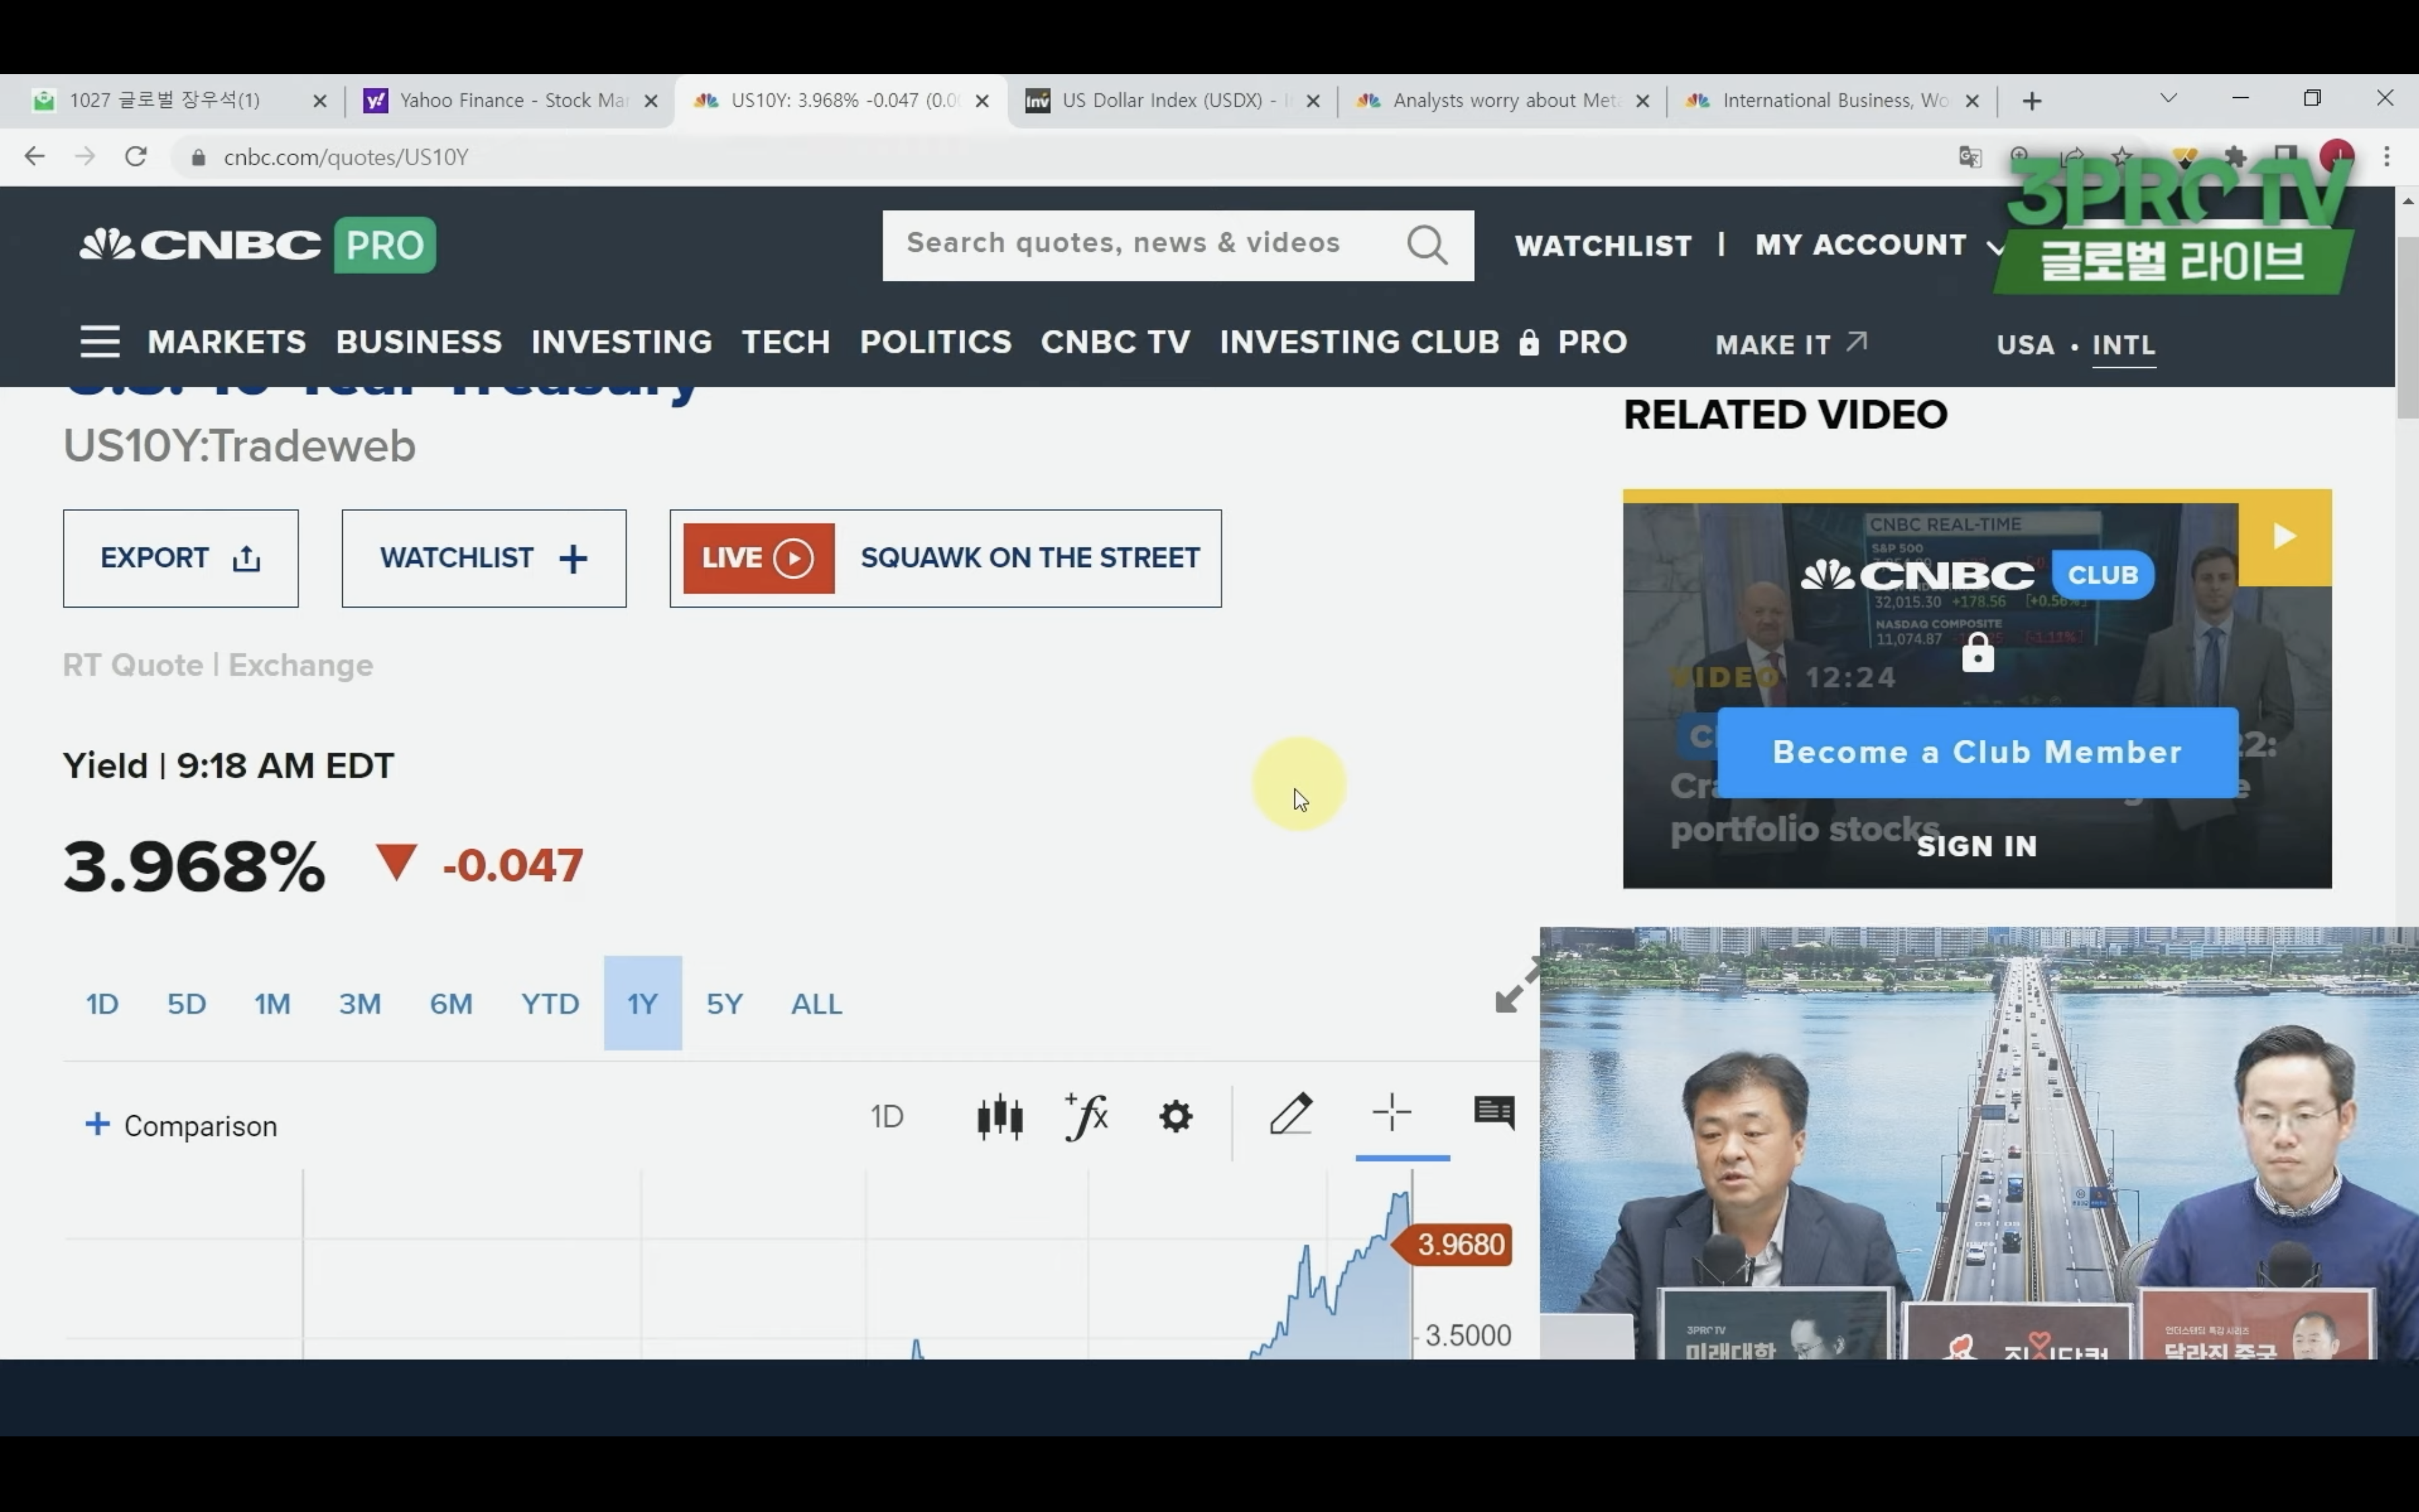Select the 6M time range
Viewport: 2419px width, 1512px height.
point(451,1003)
